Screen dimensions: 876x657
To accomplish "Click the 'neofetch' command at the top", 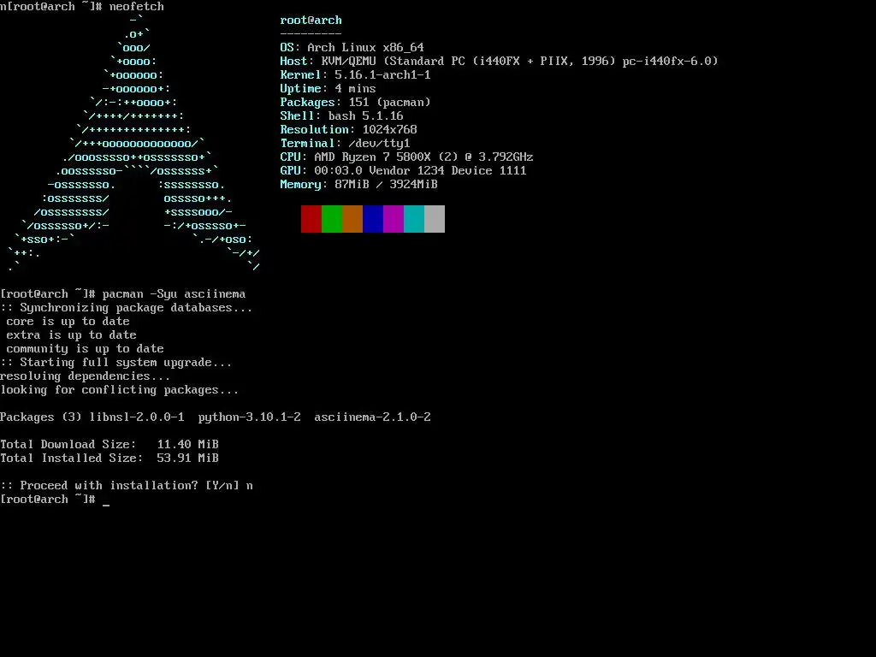I will tap(136, 7).
